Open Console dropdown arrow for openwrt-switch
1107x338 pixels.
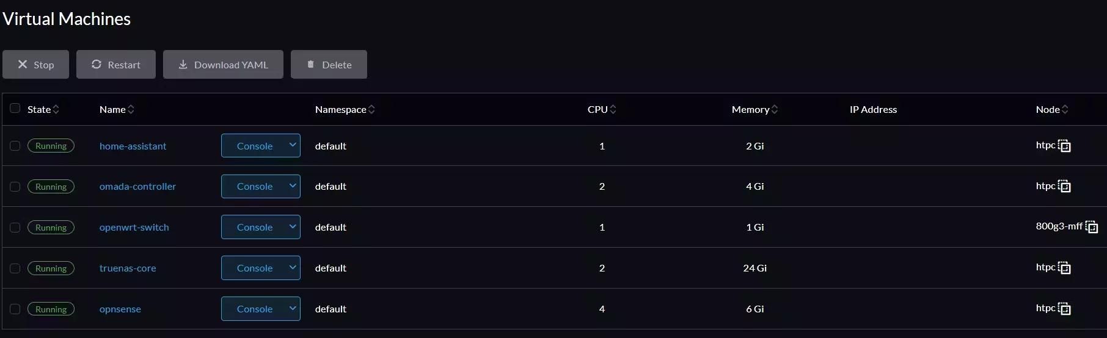(x=293, y=227)
